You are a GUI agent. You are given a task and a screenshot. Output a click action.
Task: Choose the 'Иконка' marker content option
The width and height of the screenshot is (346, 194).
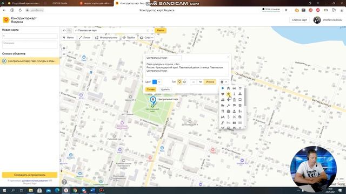(x=210, y=82)
